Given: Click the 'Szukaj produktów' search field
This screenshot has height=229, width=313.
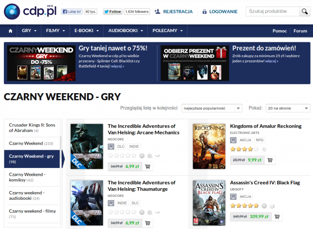Looking at the screenshot, I should 273,12.
